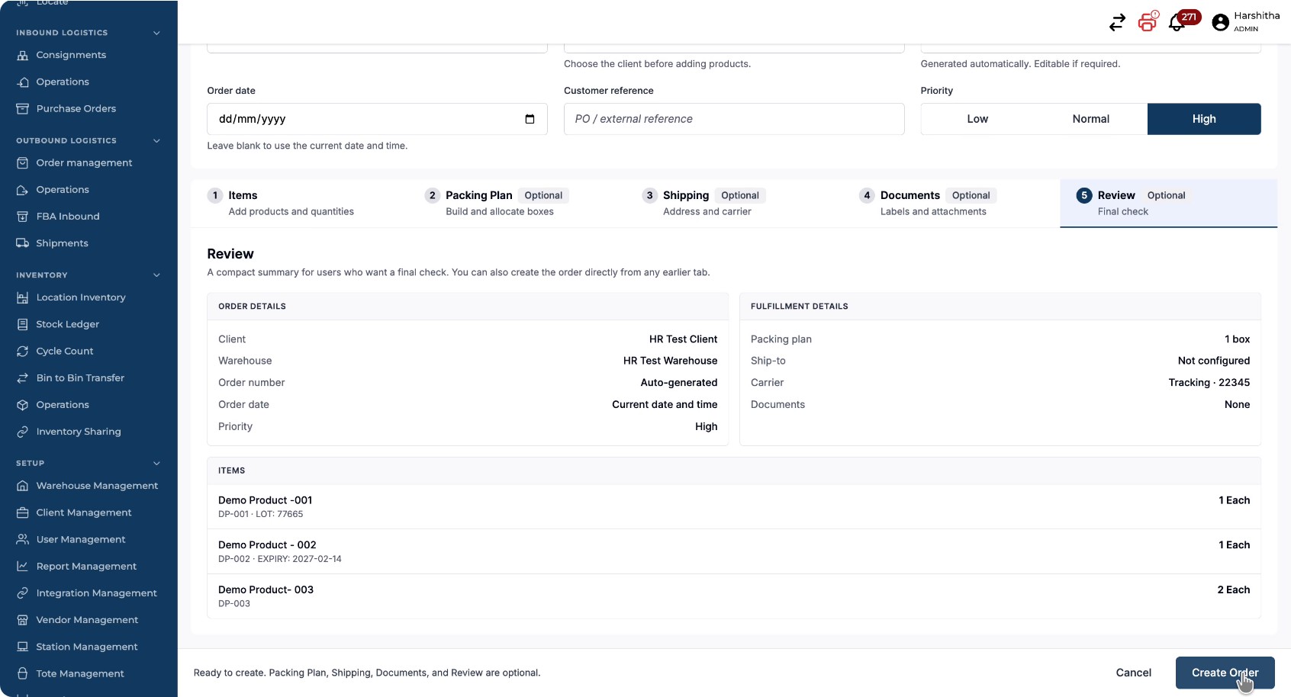
Task: Select the Stock Ledger icon
Action: pos(23,324)
